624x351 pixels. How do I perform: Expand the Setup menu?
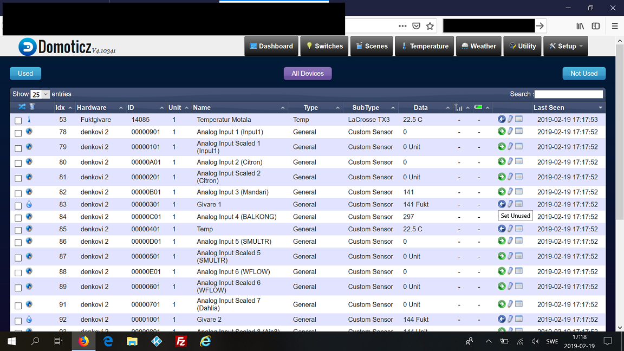(x=565, y=46)
